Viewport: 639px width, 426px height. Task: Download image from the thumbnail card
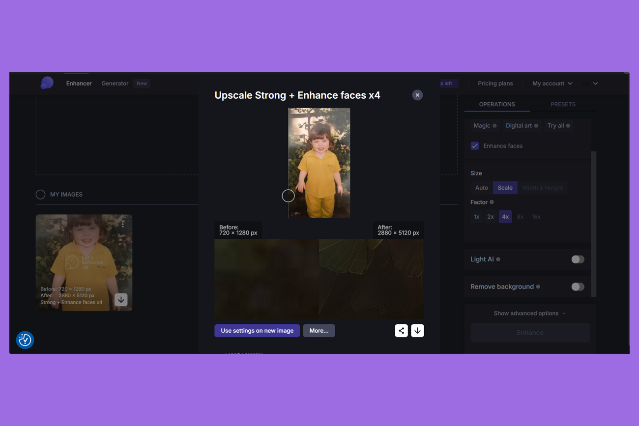[x=121, y=300]
